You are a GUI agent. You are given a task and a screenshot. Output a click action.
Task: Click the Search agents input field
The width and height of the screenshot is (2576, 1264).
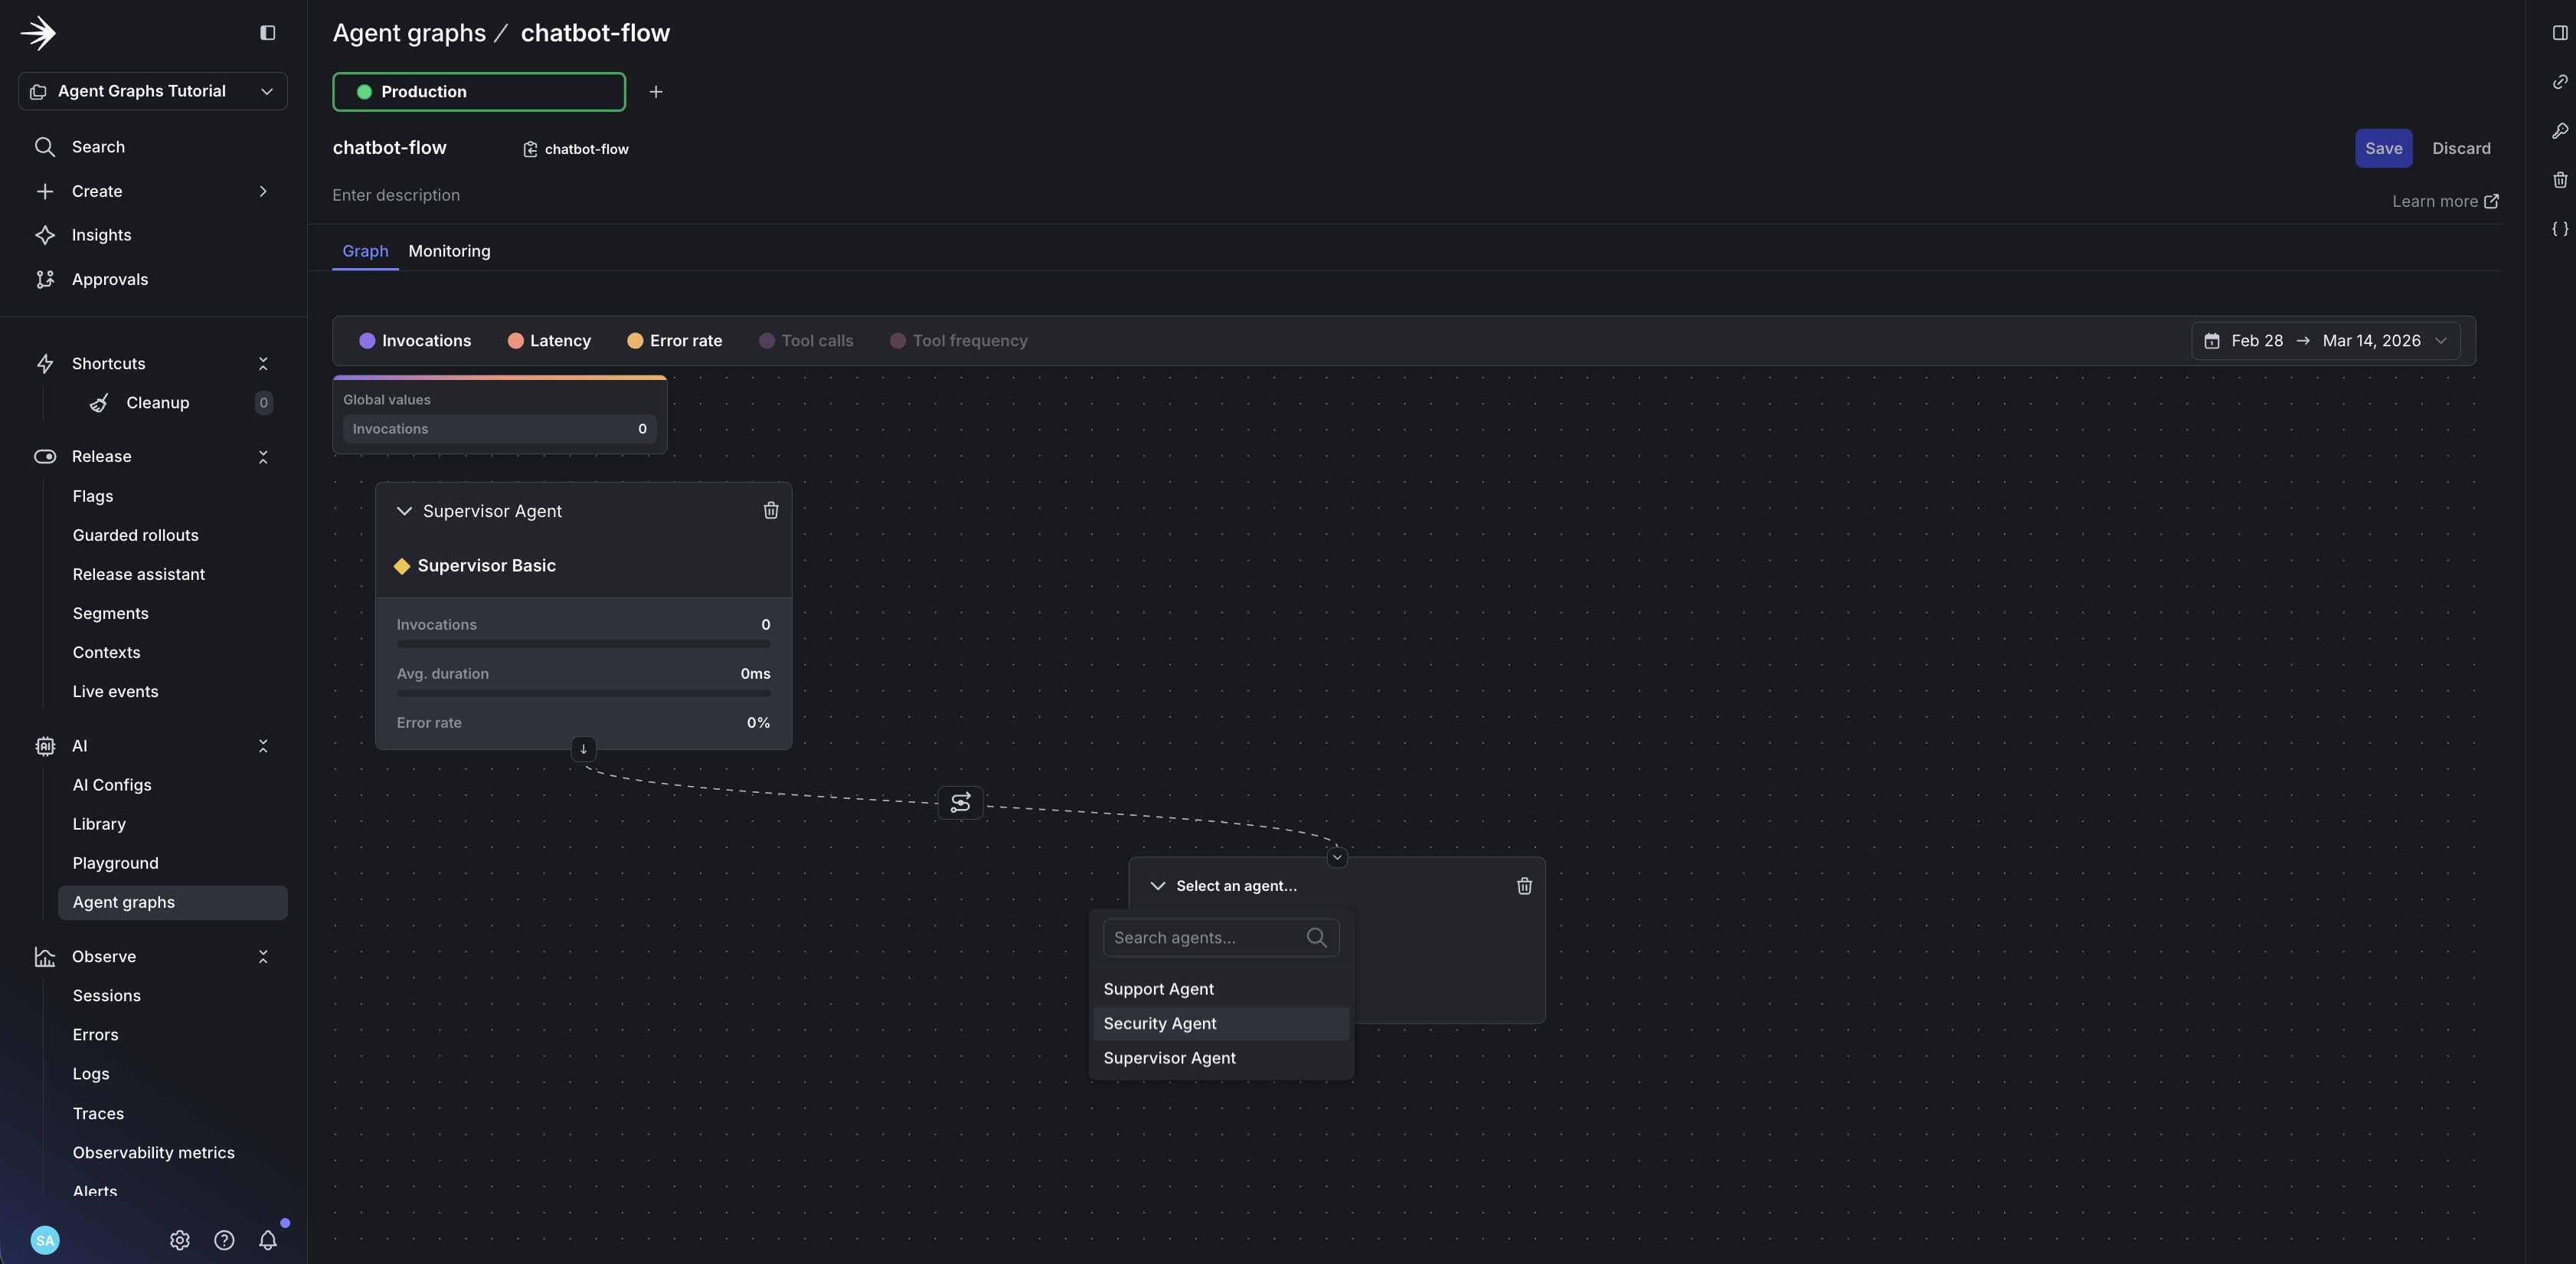pos(1205,938)
